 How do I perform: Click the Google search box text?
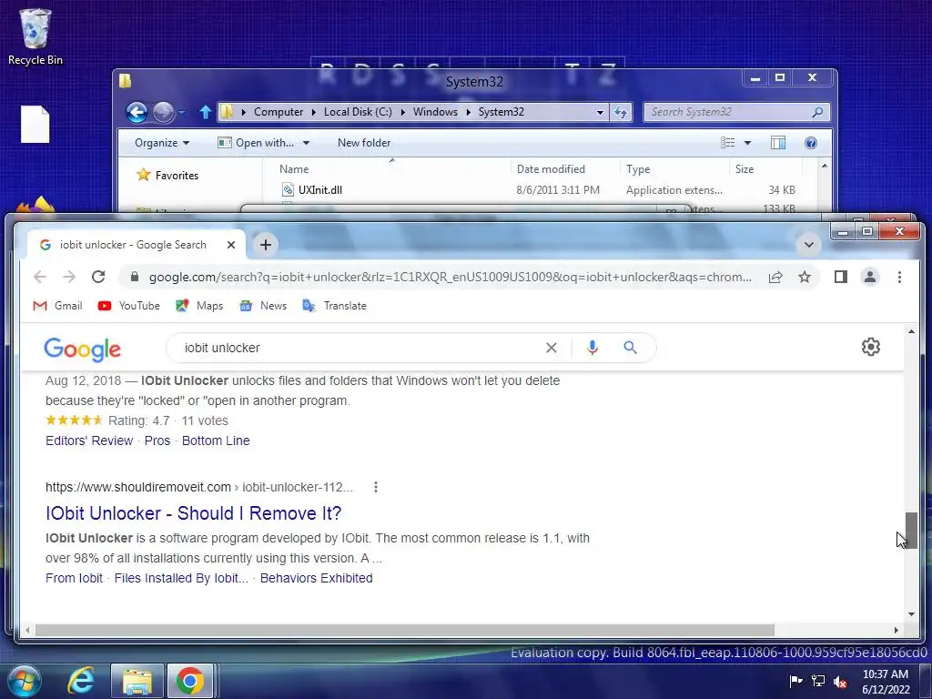(x=222, y=348)
